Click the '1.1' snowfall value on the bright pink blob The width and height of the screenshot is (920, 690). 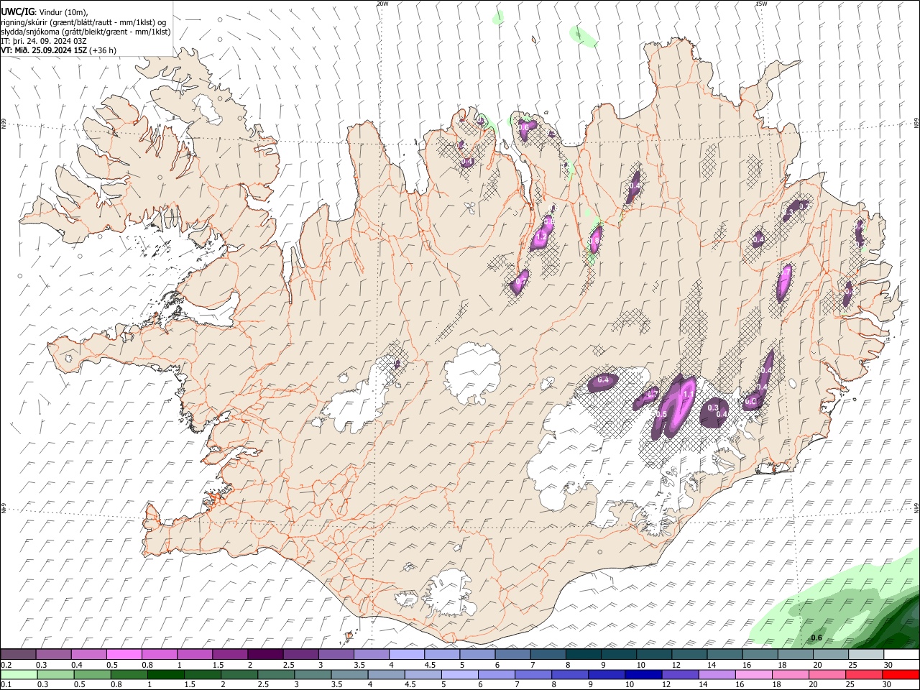point(688,394)
